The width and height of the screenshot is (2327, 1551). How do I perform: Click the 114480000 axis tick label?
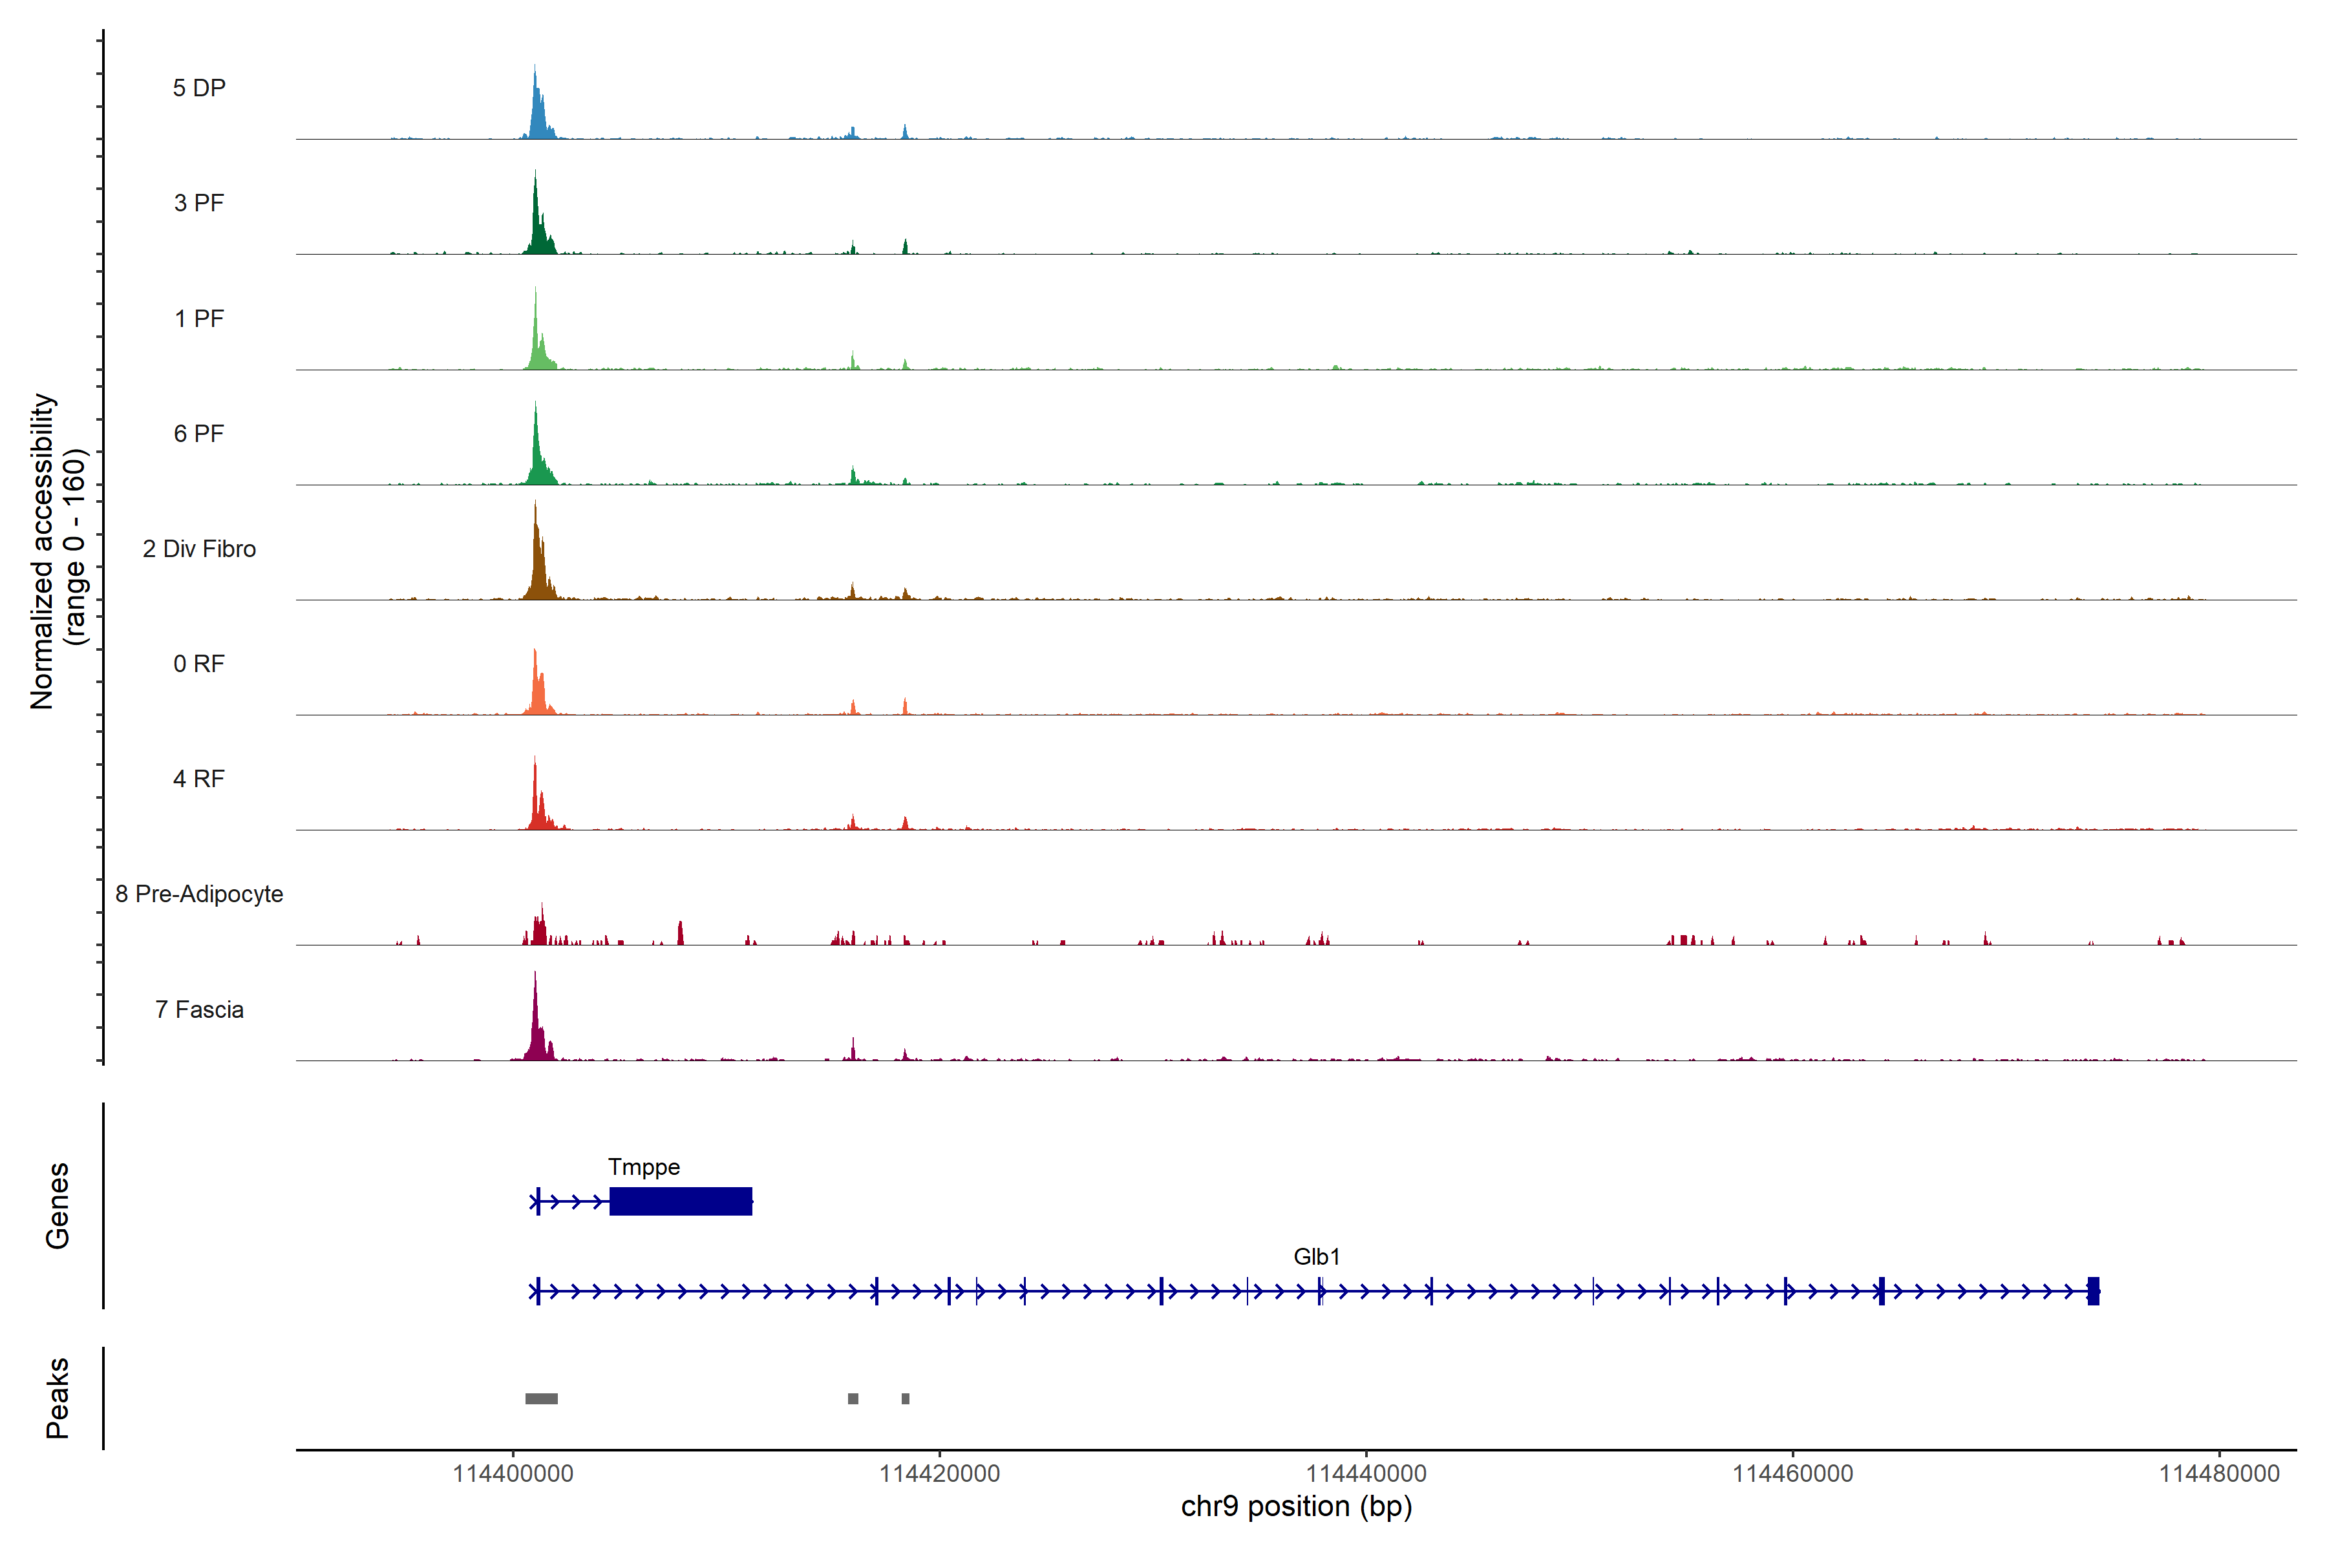coord(2219,1474)
